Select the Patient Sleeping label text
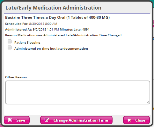The width and height of the screenshot is (154, 127). [27, 43]
